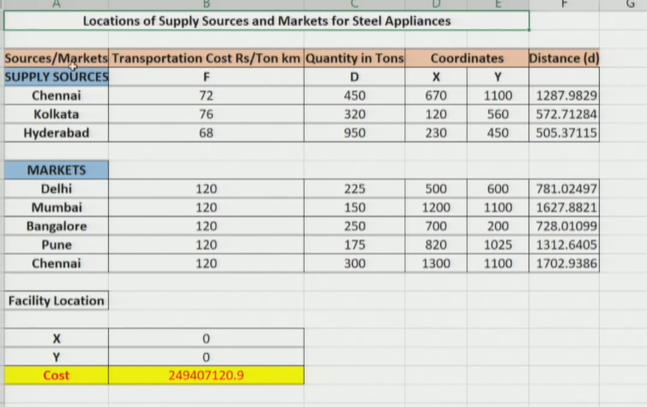Select the MARKETS label cell
The width and height of the screenshot is (647, 407).
(57, 170)
